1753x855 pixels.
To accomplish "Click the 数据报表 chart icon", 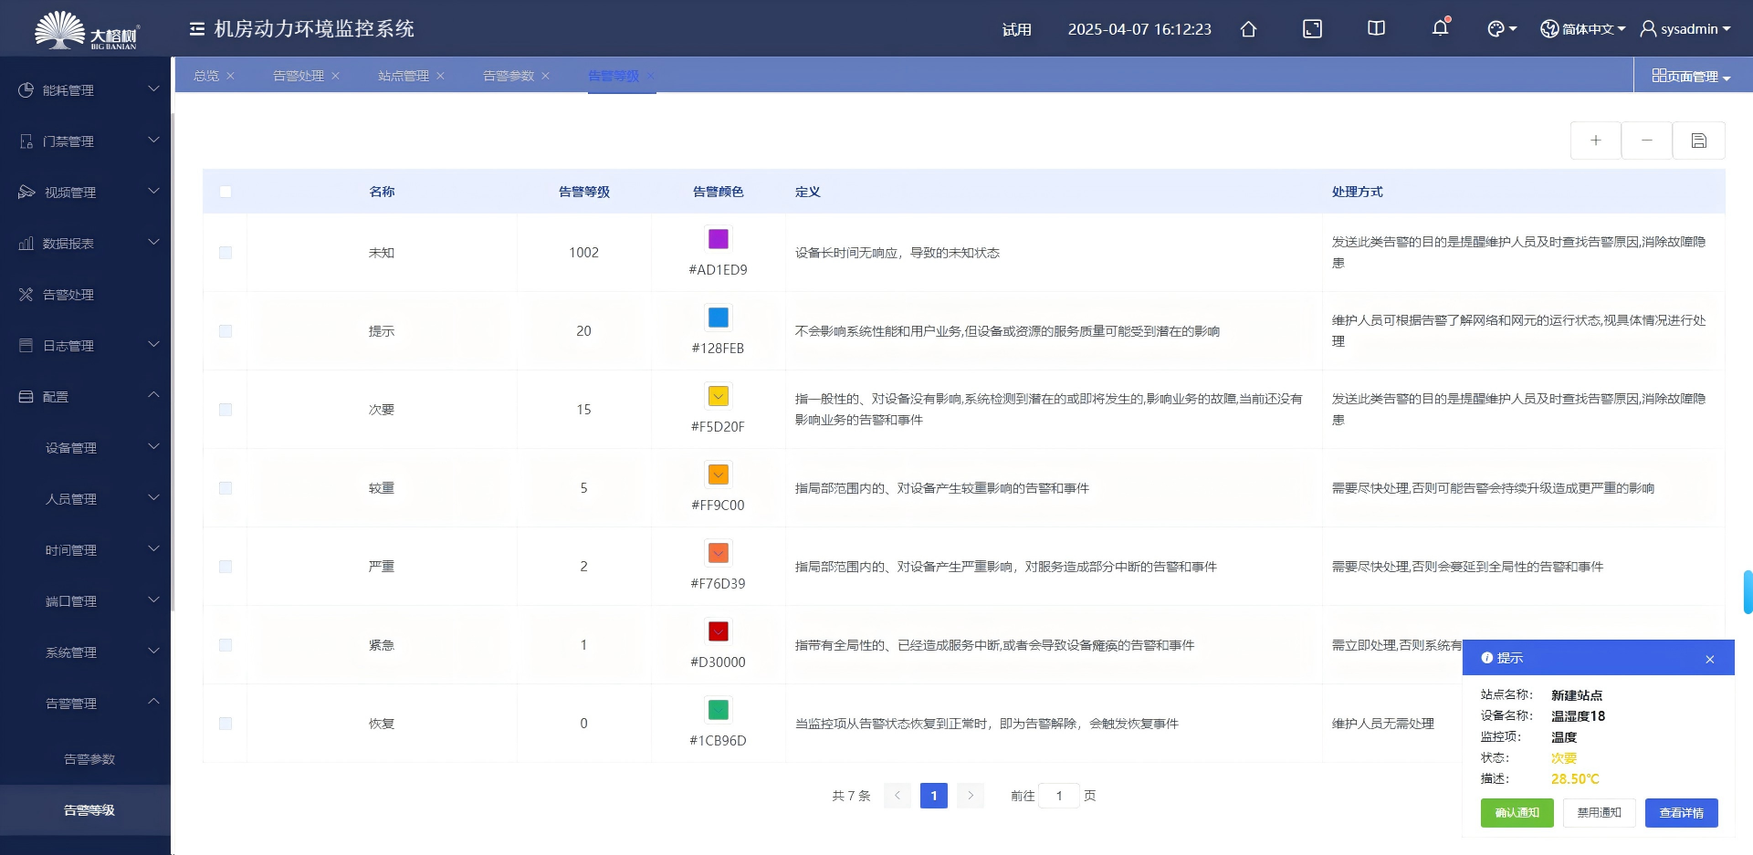I will pyautogui.click(x=26, y=244).
